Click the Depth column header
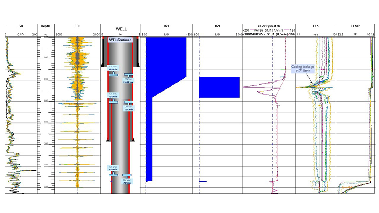The height and width of the screenshot is (213, 379). 46,26
